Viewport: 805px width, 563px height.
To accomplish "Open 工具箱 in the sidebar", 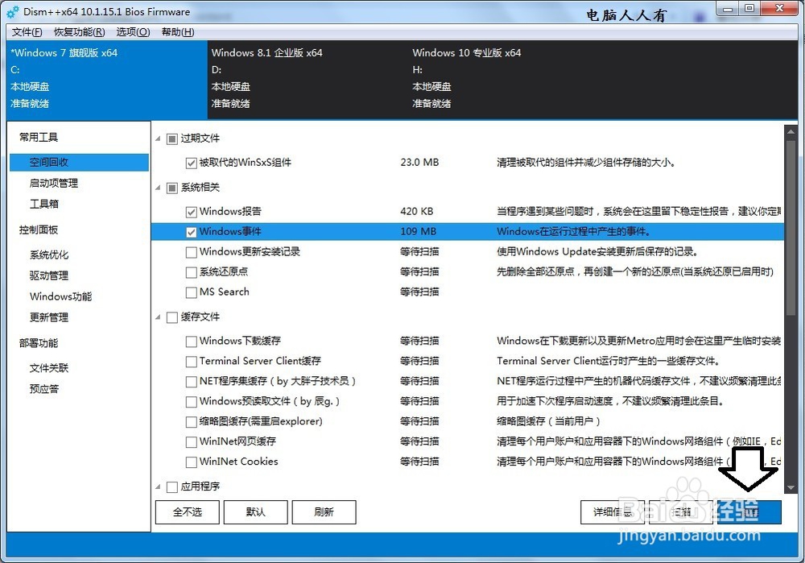I will tap(43, 204).
